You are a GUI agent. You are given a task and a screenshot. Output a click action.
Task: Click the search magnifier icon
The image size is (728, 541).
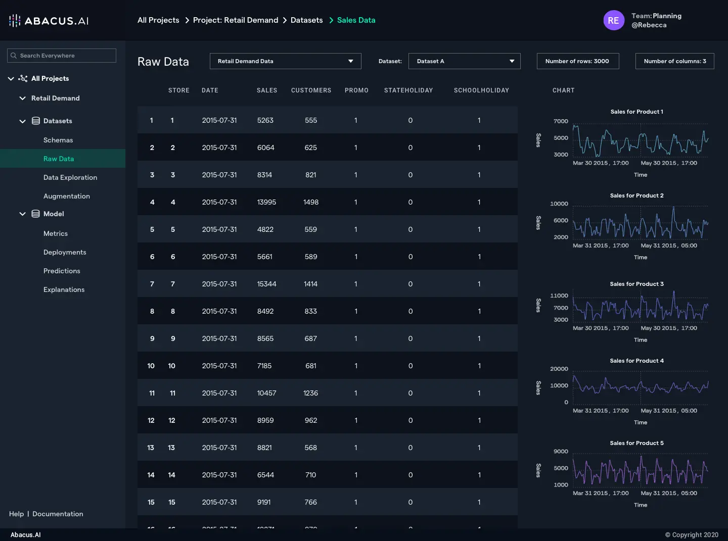(14, 56)
